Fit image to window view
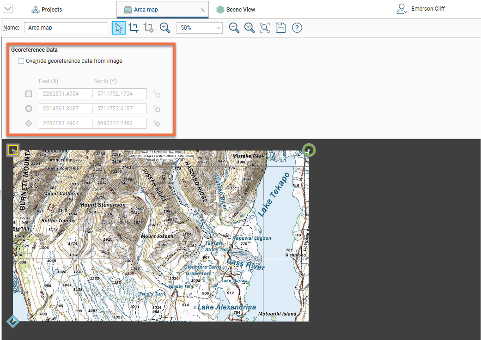The image size is (481, 340). 265,28
